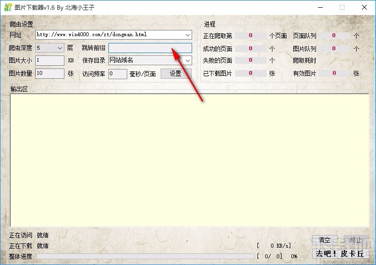Close the 图片下载器 window

point(364,7)
